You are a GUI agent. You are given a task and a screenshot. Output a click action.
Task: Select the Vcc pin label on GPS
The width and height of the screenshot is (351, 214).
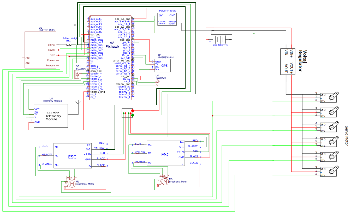pyautogui.click(x=157, y=70)
